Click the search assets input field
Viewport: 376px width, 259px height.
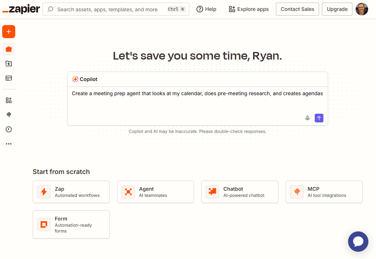point(116,9)
